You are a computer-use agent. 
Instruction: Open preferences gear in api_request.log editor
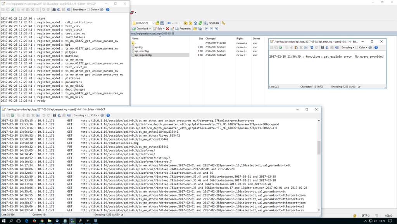pyautogui.click(x=102, y=115)
